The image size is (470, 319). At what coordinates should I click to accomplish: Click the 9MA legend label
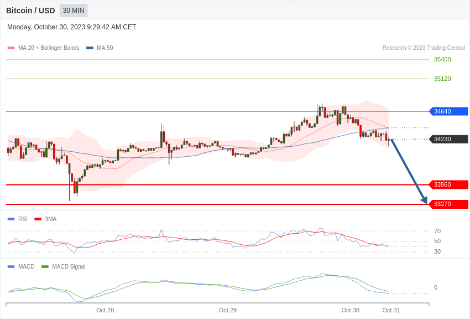pos(51,219)
